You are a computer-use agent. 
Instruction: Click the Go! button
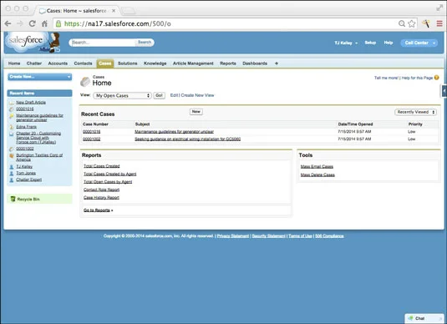point(159,95)
